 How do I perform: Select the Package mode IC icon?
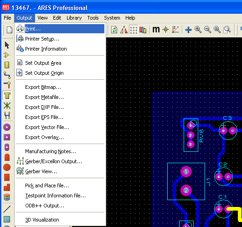pos(7,65)
